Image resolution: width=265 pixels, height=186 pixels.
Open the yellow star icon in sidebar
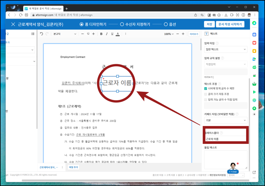[x=254, y=51]
